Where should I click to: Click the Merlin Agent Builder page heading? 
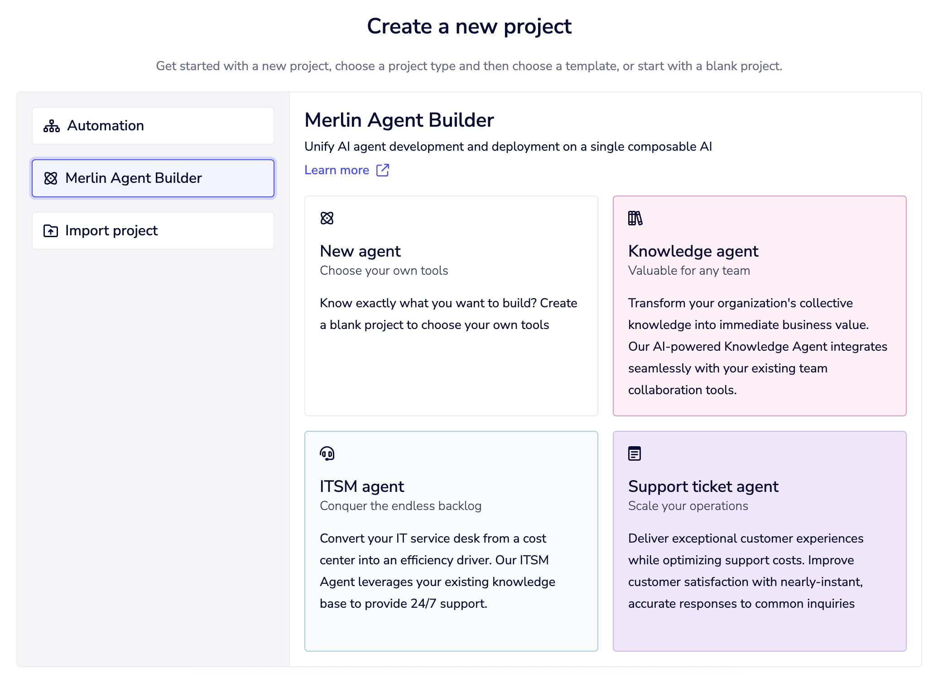click(x=399, y=120)
